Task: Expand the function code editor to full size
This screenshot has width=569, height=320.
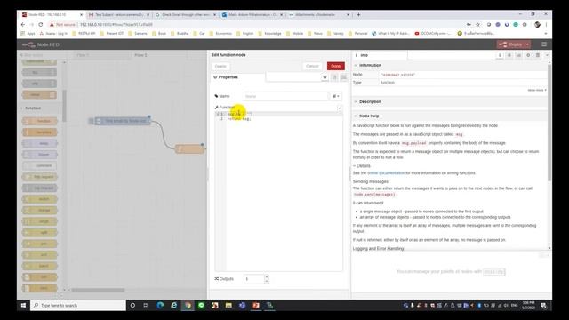Action: [x=340, y=108]
